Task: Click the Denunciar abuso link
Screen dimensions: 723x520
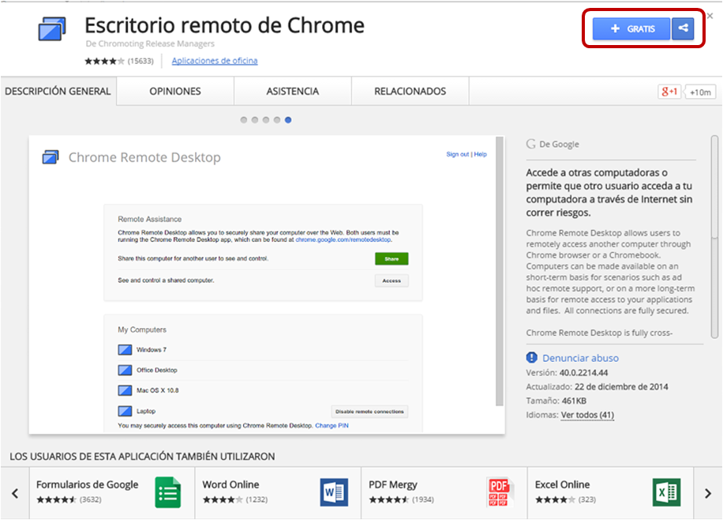Action: [580, 358]
